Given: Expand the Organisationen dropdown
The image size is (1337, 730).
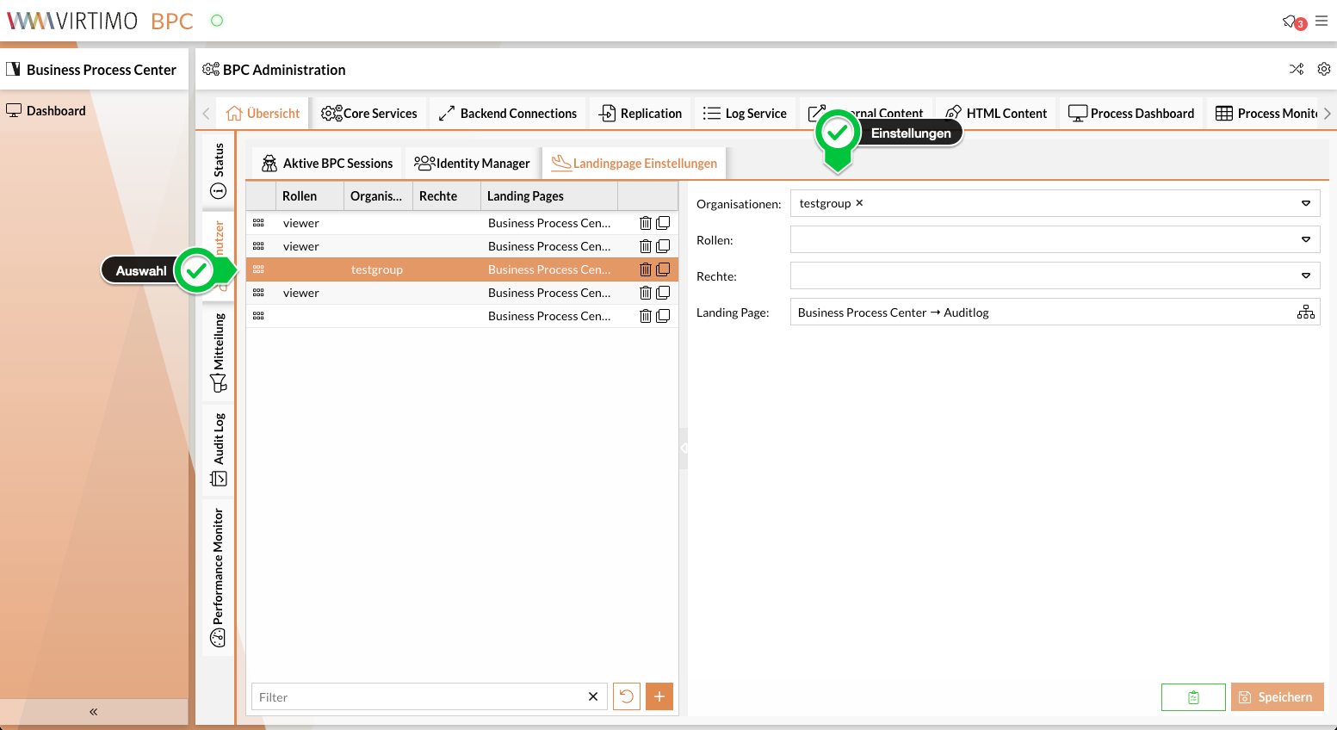Looking at the screenshot, I should 1305,203.
